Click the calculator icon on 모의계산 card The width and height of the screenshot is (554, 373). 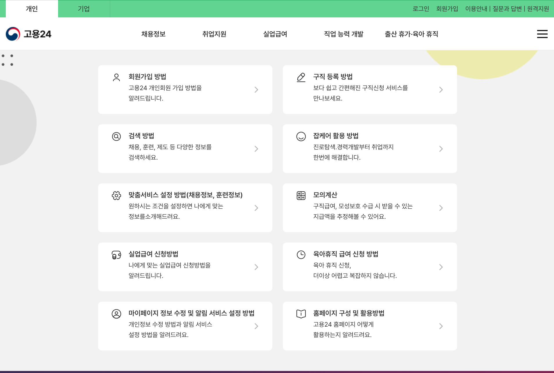[301, 196]
